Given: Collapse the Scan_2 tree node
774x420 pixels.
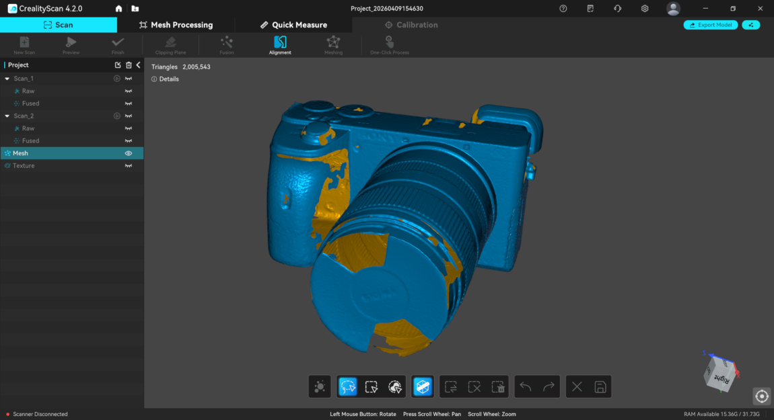Looking at the screenshot, I should coord(7,116).
